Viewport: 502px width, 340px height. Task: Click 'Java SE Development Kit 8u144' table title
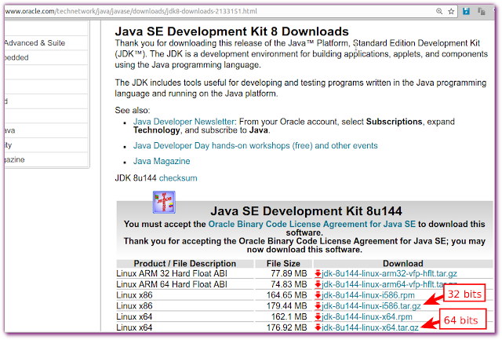[x=306, y=211]
